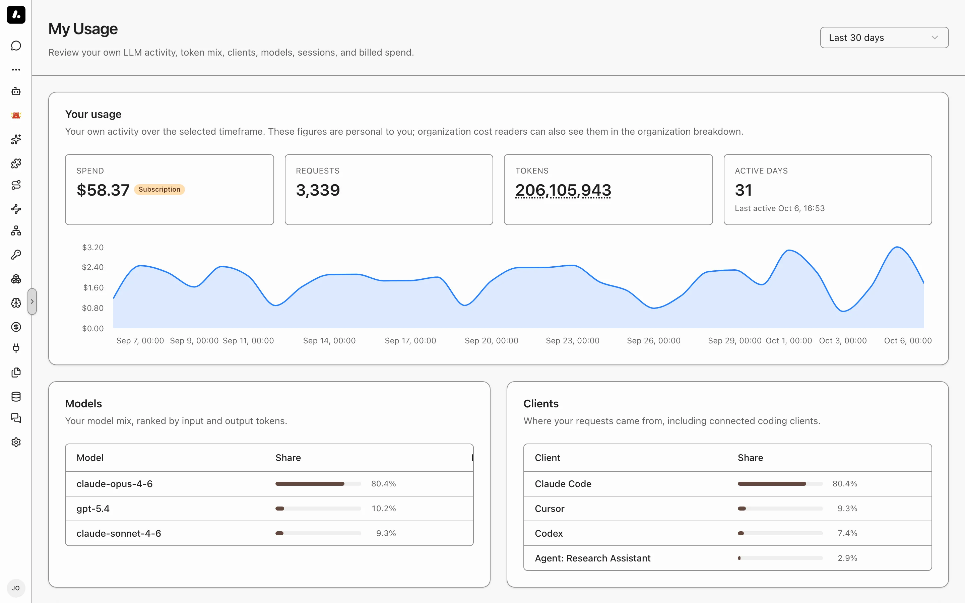Viewport: 965px width, 603px height.
Task: Click the Claude Code share progress bar
Action: pos(780,484)
